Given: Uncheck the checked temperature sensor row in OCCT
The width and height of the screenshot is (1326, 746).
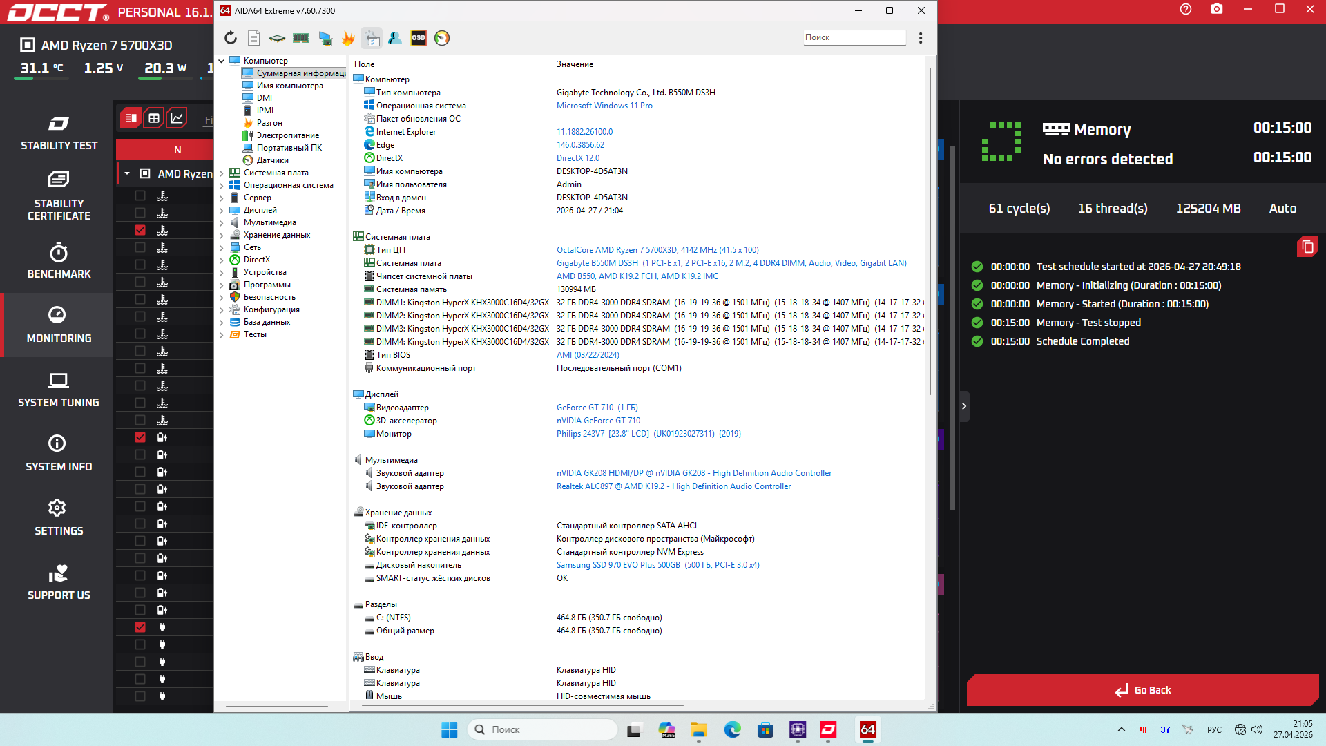Looking at the screenshot, I should 140,230.
